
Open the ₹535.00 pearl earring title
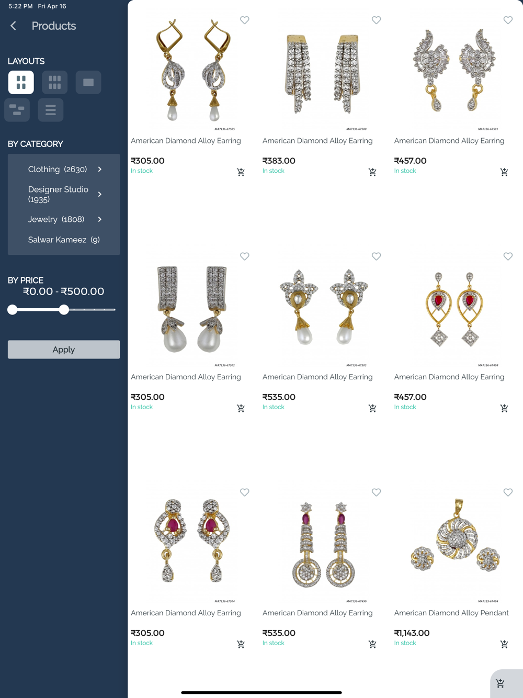(317, 377)
